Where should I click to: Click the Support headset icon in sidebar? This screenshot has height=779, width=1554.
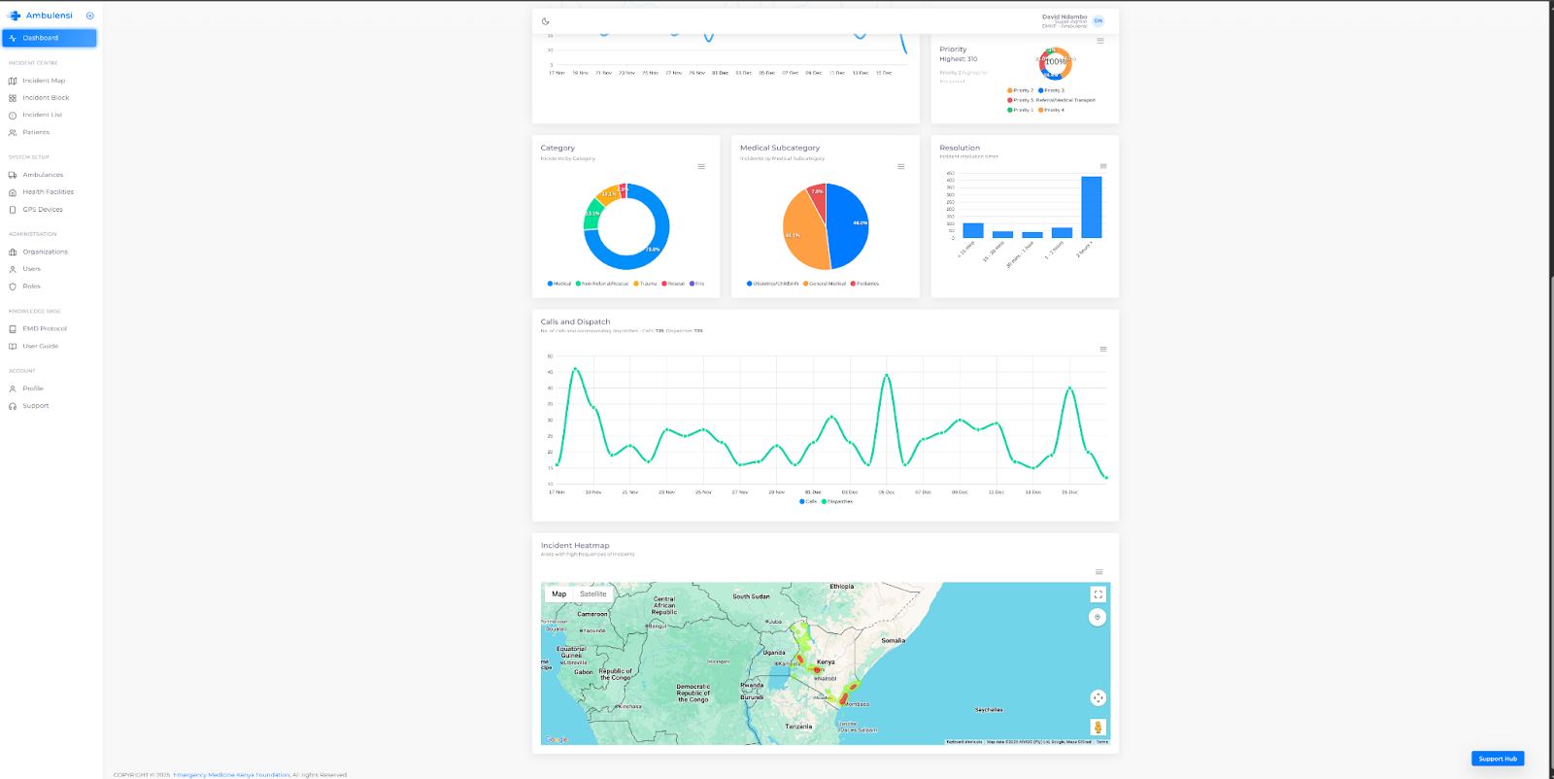point(13,406)
